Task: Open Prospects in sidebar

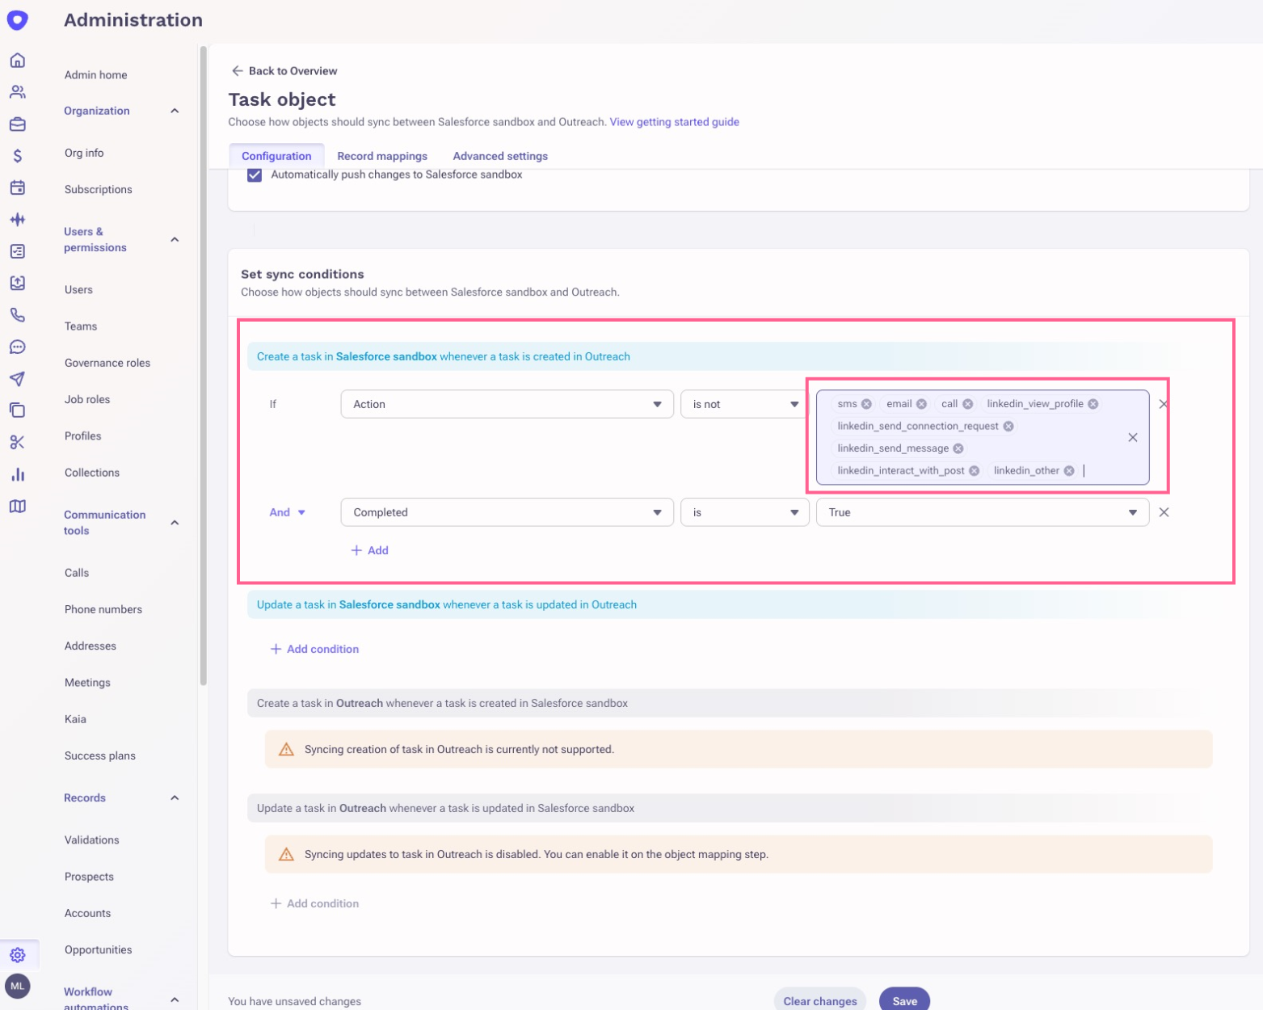Action: (x=89, y=877)
